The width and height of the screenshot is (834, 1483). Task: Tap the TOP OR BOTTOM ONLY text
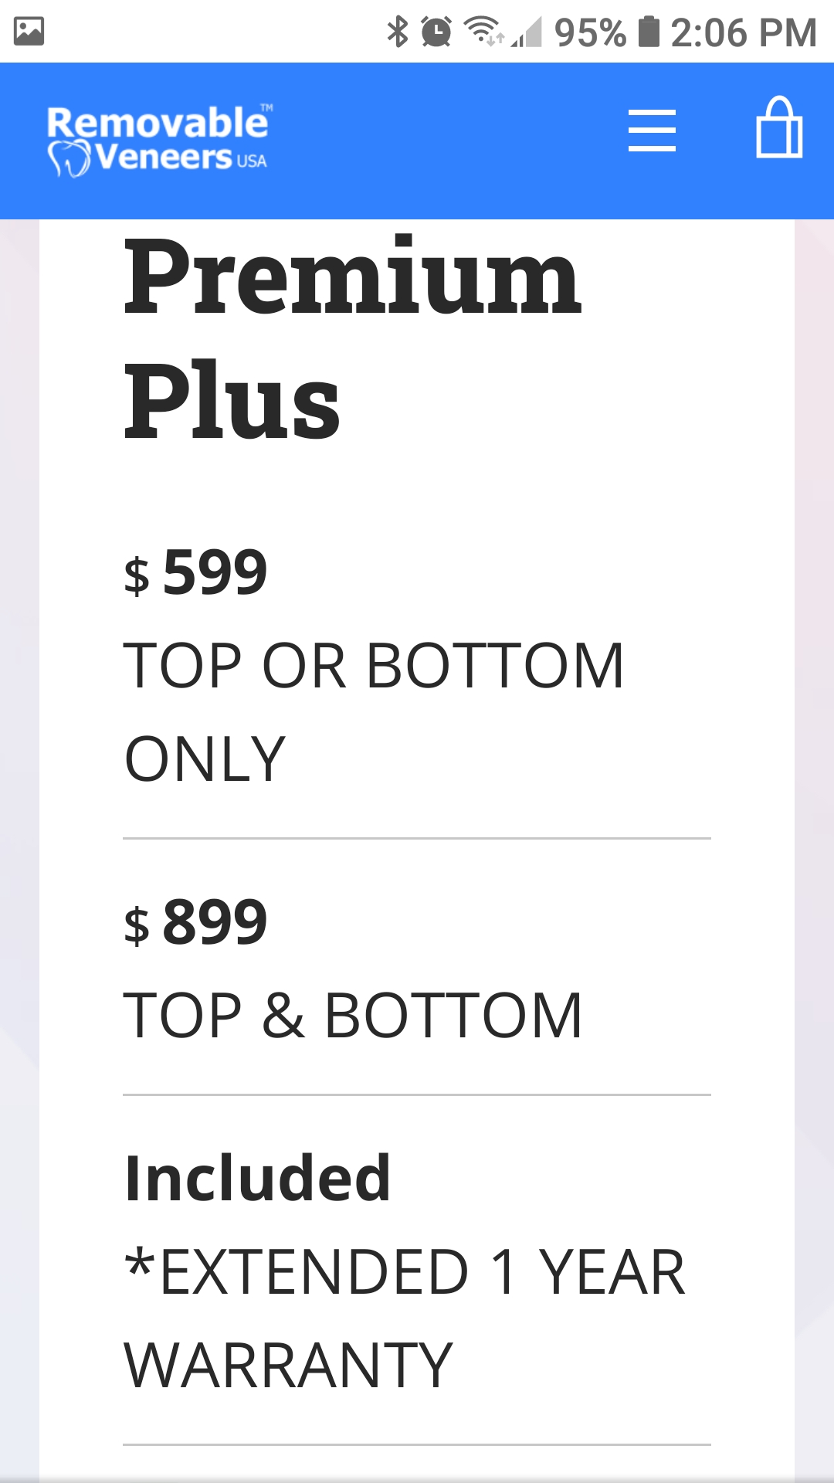[373, 711]
